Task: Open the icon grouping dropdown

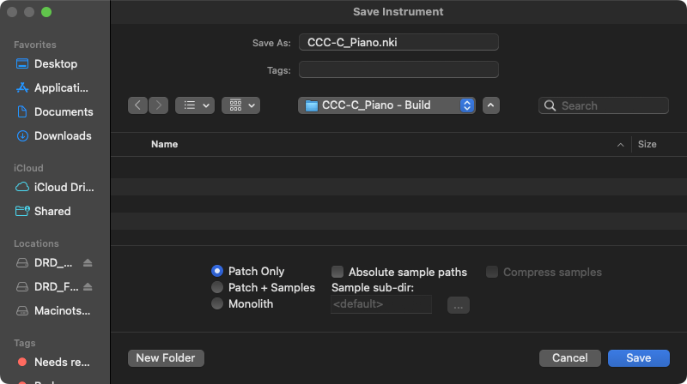Action: 240,105
